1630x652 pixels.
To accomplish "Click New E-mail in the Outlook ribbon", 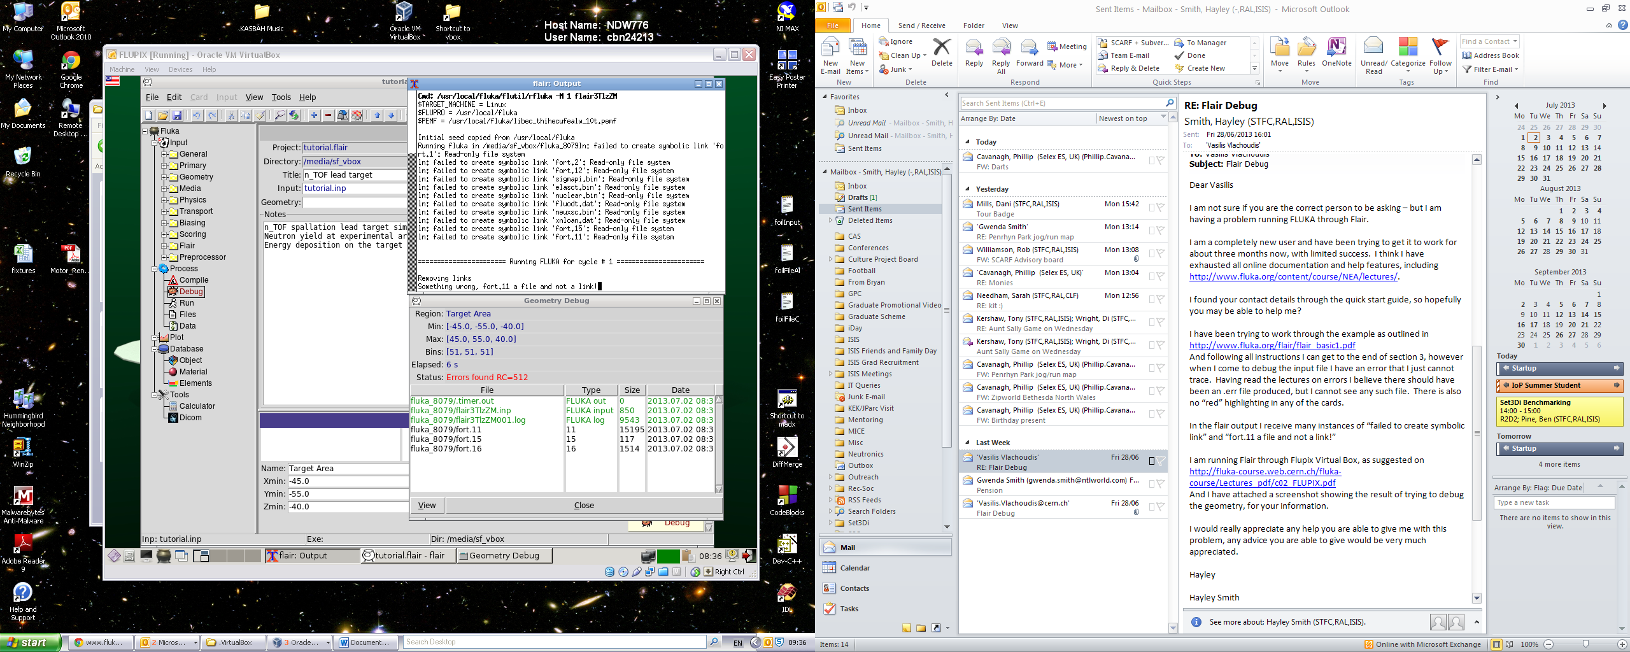I will click(830, 56).
